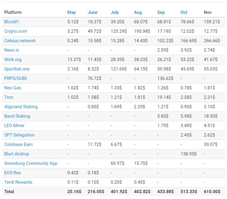
Task: Open the Neo Gas link
Action: (x=13, y=88)
